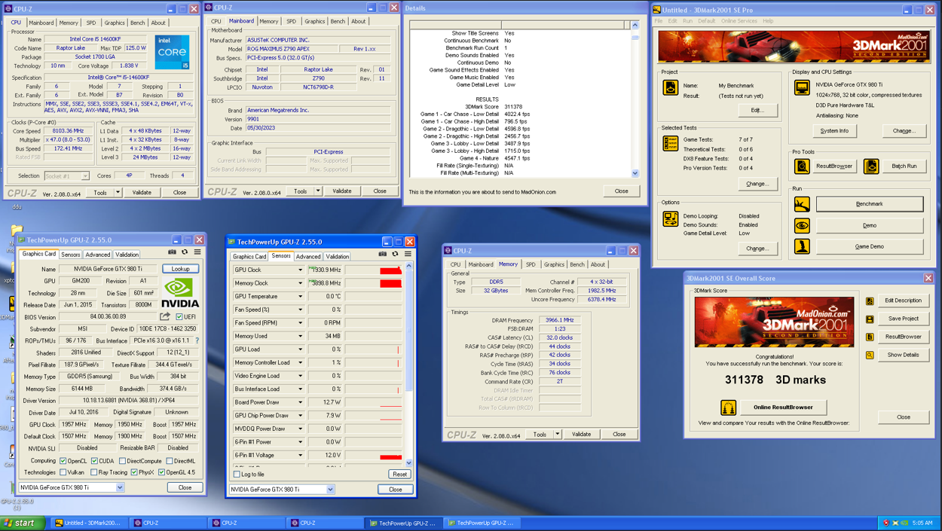Open Tools dropdown arrow in CPU-Z CPU window
The height and width of the screenshot is (531, 942).
tap(118, 193)
